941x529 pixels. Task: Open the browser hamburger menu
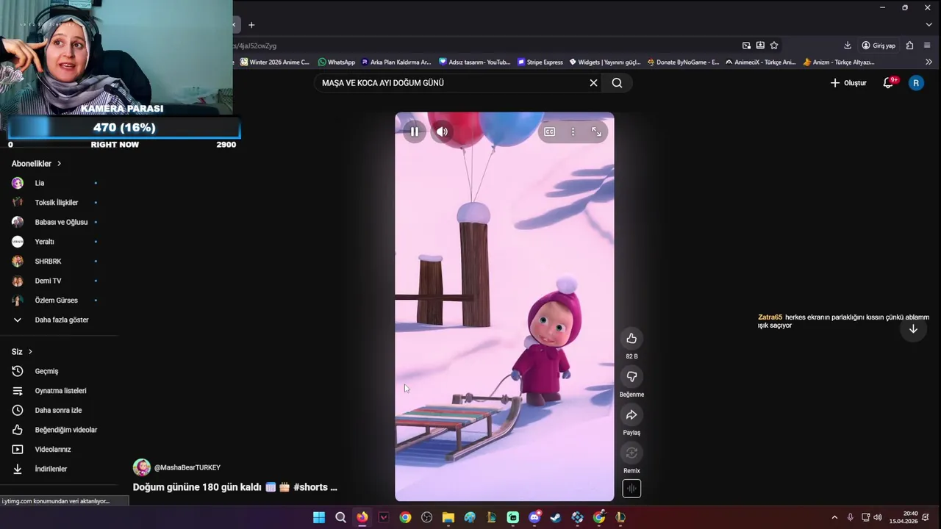(x=927, y=46)
